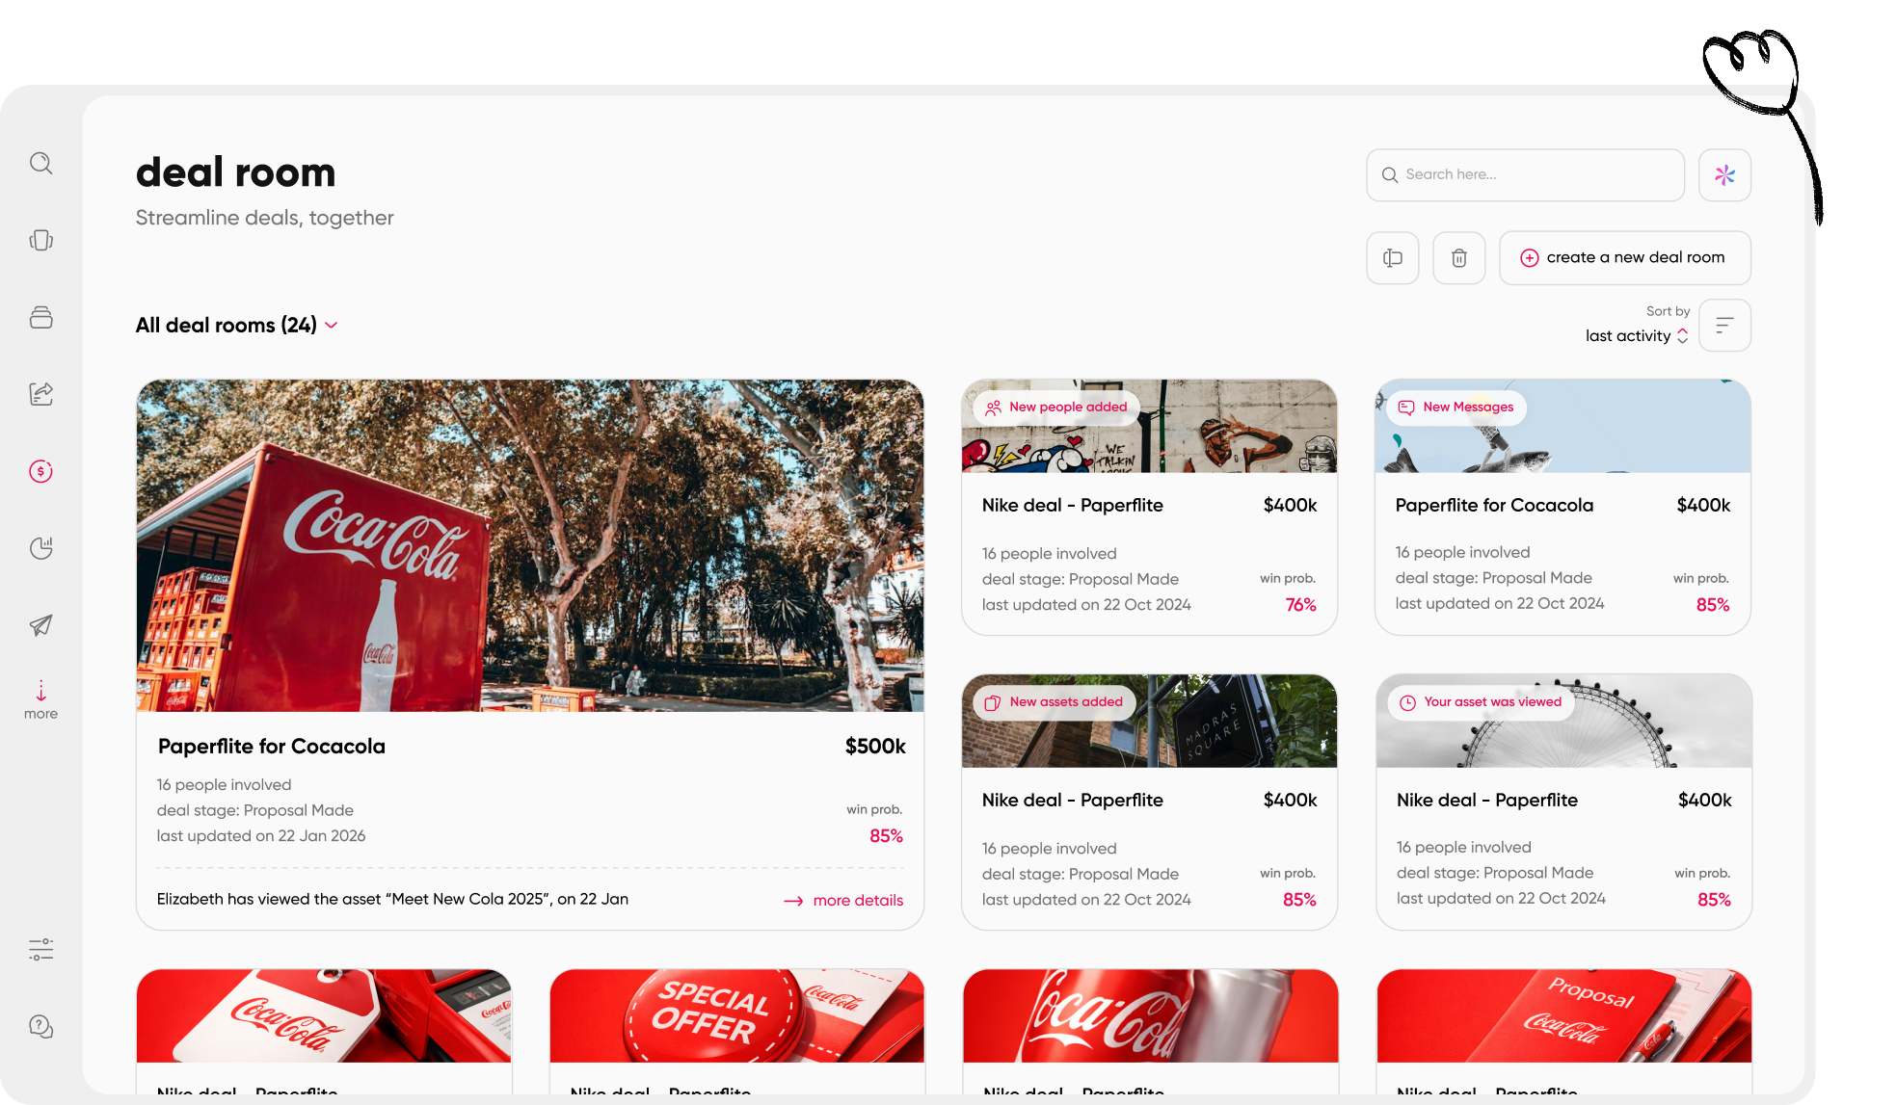
Task: Click the magnifier icon in the search field
Action: click(x=1389, y=175)
